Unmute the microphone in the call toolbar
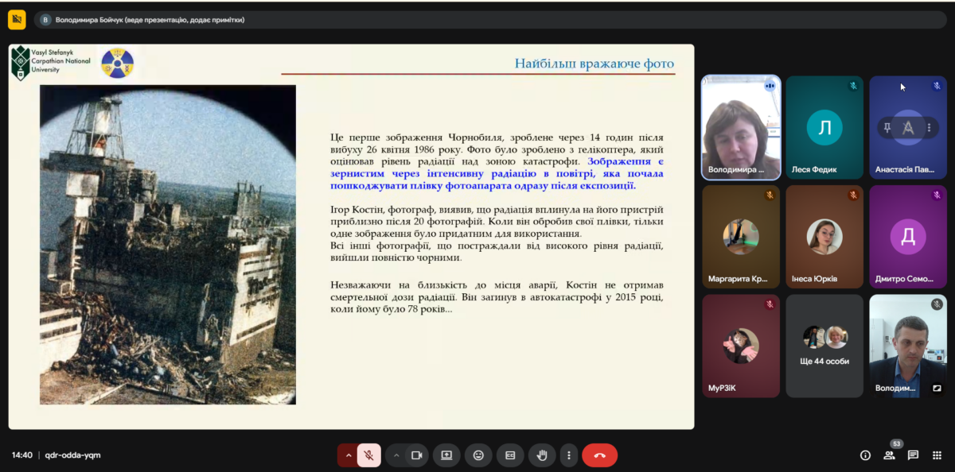955x472 pixels. point(368,455)
